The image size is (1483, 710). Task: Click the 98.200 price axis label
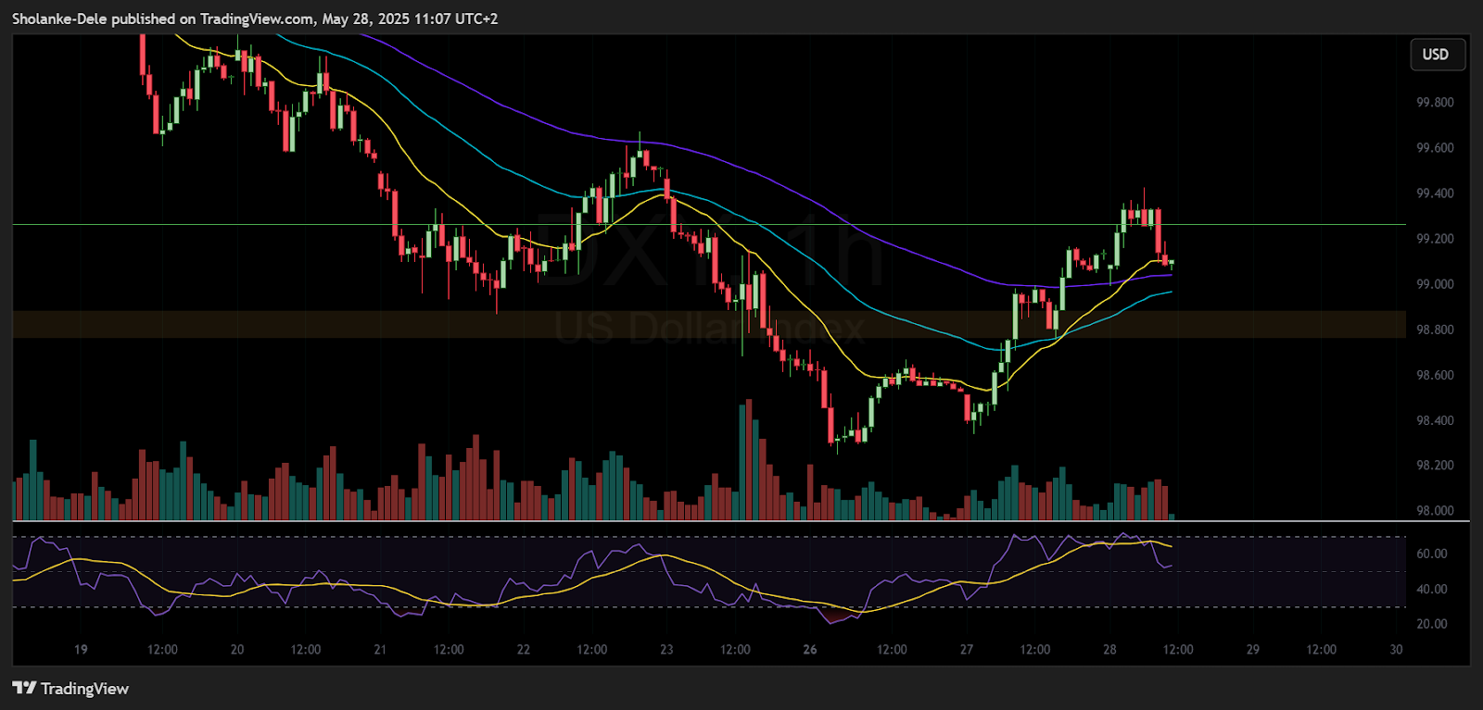click(x=1435, y=466)
